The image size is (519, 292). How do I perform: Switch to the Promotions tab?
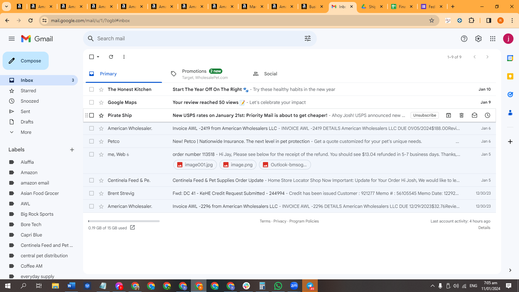(205, 74)
